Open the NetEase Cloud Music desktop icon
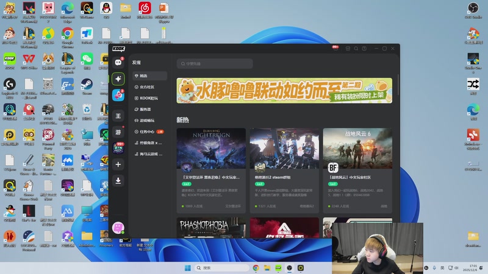This screenshot has width=488, height=274. [x=145, y=10]
